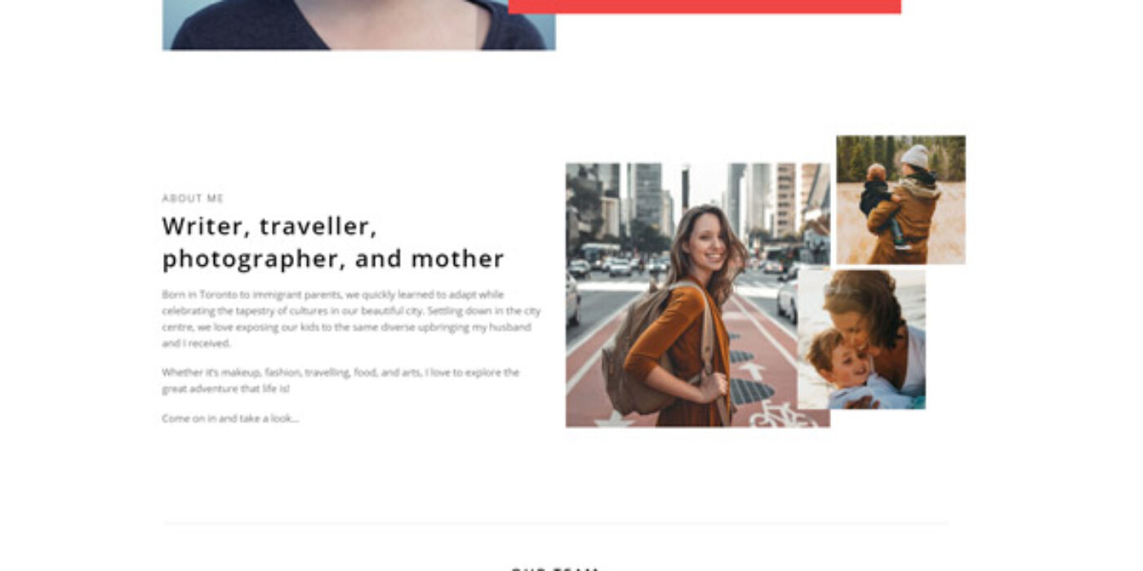
Task: Follow the 'Come on in and take a look...' text
Action: 230,418
